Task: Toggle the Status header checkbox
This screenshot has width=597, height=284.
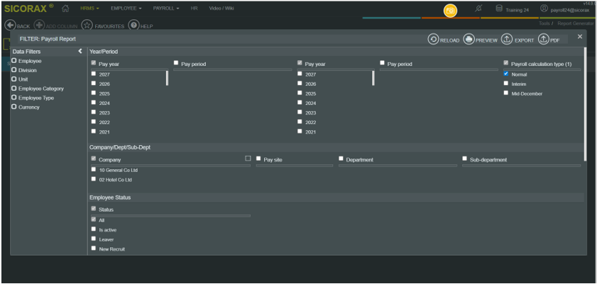Action: pos(94,208)
